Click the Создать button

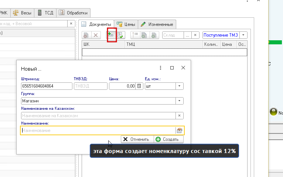168,139
